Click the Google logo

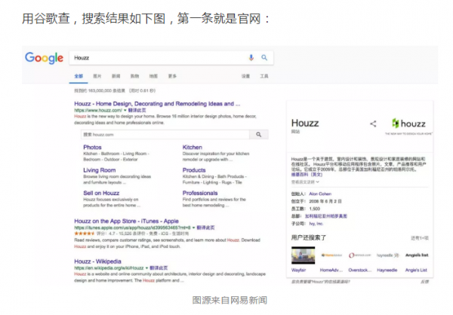point(44,58)
